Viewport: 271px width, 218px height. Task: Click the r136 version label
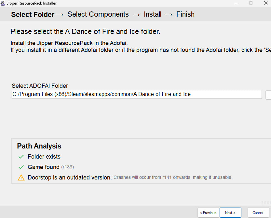point(68,167)
